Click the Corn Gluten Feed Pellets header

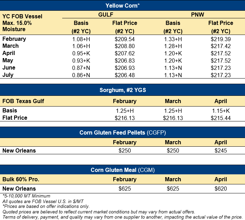click(122, 132)
